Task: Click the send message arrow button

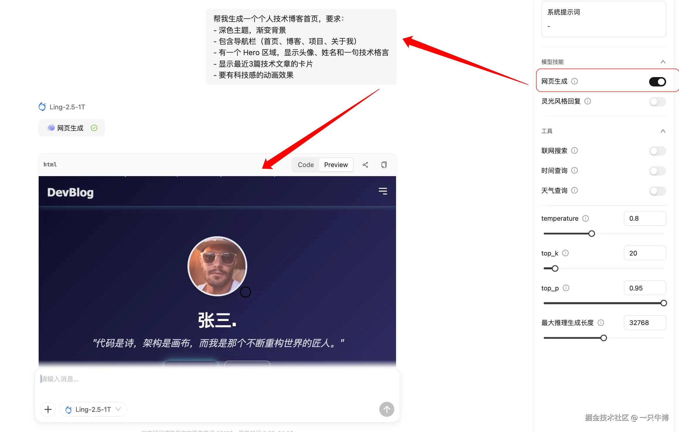Action: (x=387, y=409)
